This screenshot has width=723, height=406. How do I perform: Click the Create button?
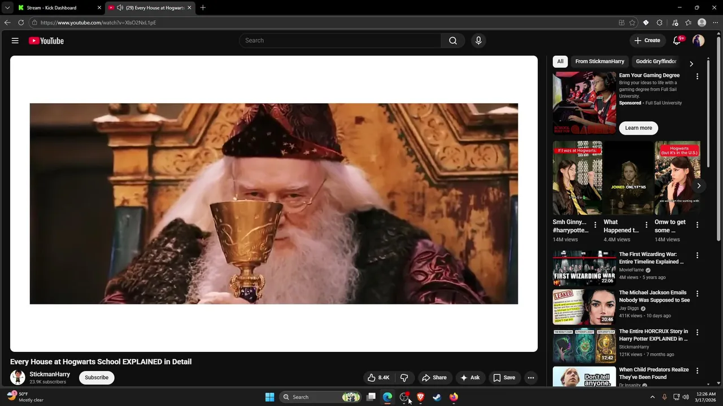point(647,41)
